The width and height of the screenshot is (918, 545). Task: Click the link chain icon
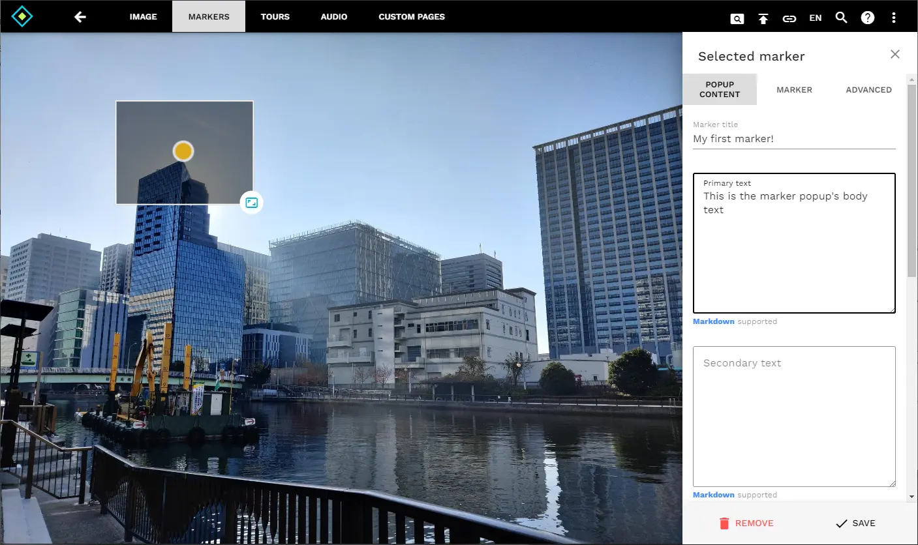coord(789,18)
